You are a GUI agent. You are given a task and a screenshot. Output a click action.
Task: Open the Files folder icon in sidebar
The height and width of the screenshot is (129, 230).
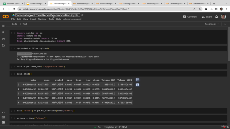click(3, 46)
